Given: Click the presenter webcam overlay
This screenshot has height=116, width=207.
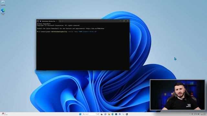Looking at the screenshot, I should coord(178,95).
